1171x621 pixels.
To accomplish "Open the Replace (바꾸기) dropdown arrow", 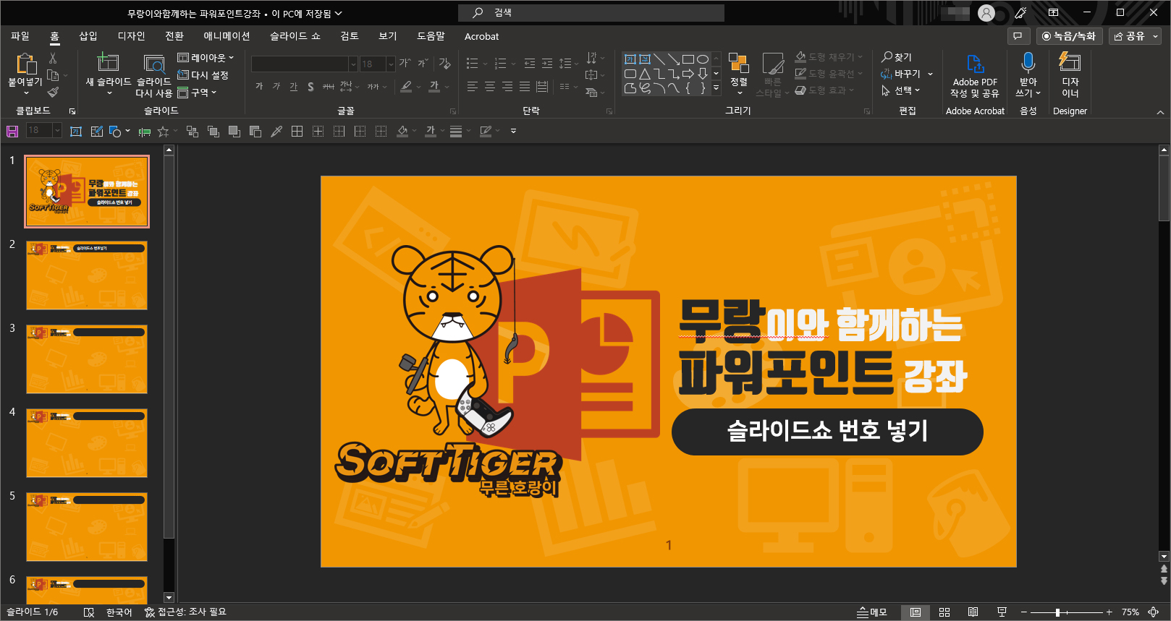I will pos(931,74).
